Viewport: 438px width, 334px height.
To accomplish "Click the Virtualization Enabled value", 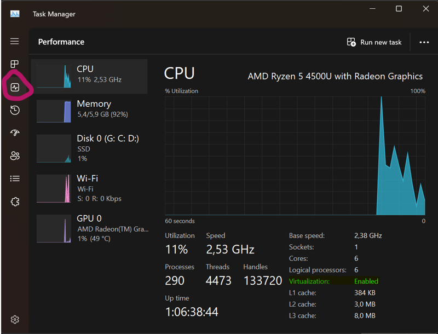I will point(366,281).
